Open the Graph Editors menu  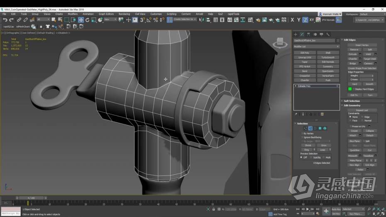[x=106, y=14]
